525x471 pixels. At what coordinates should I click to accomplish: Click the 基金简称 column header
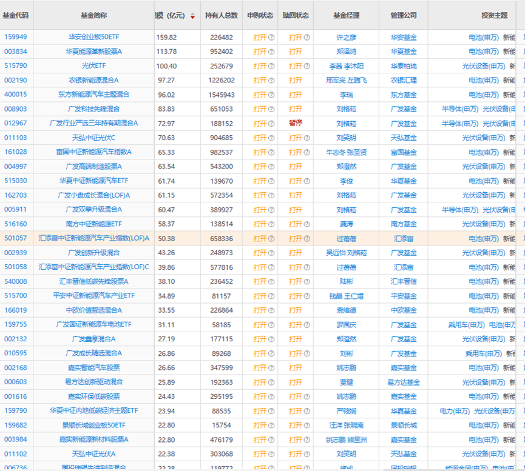93,15
